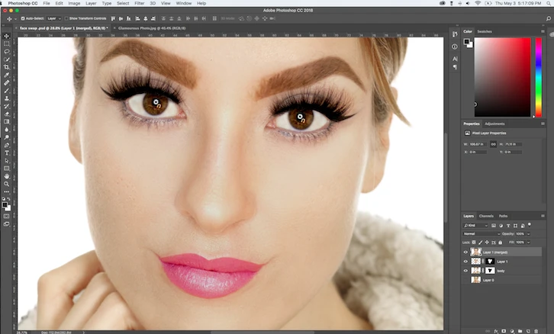Viewport: 554px width, 334px height.
Task: Select the History Brush tool
Action: 6,106
